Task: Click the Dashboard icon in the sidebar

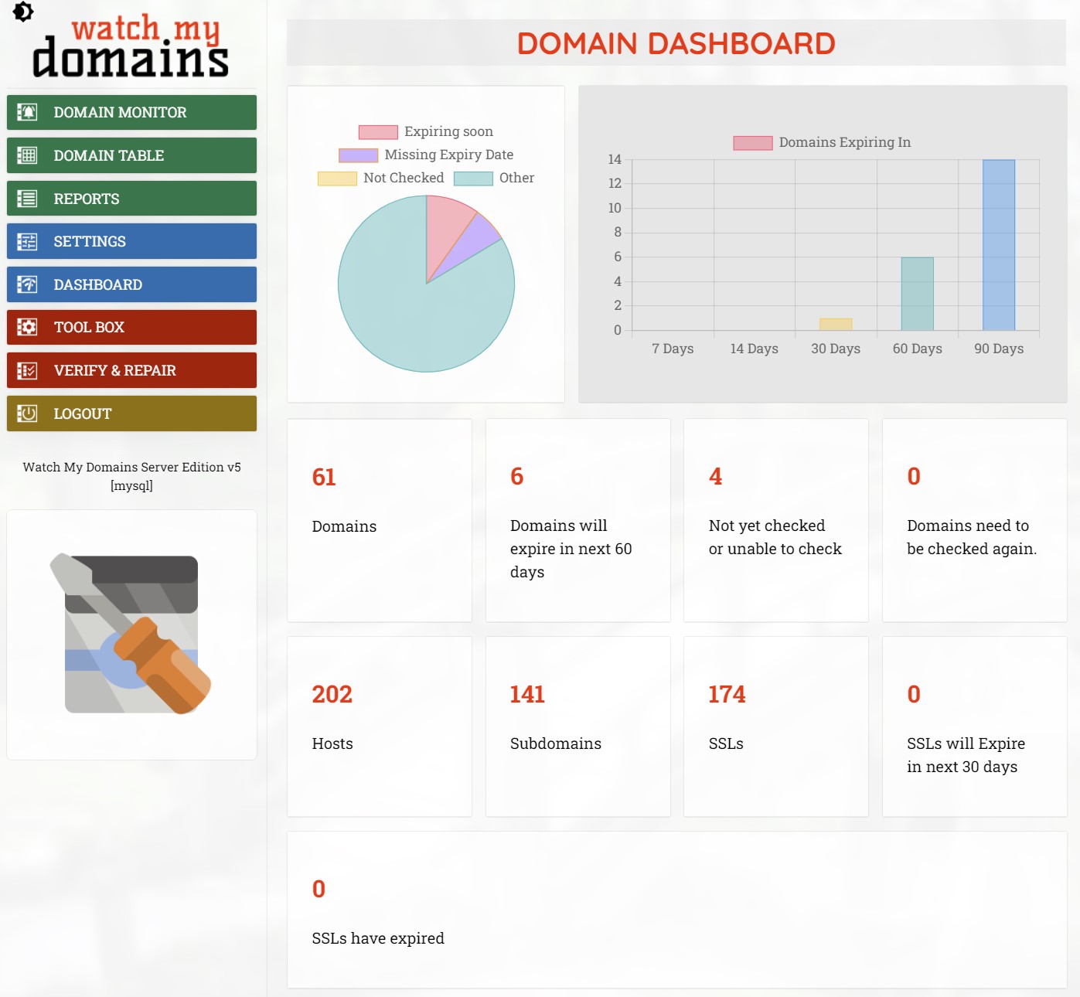Action: click(x=26, y=284)
